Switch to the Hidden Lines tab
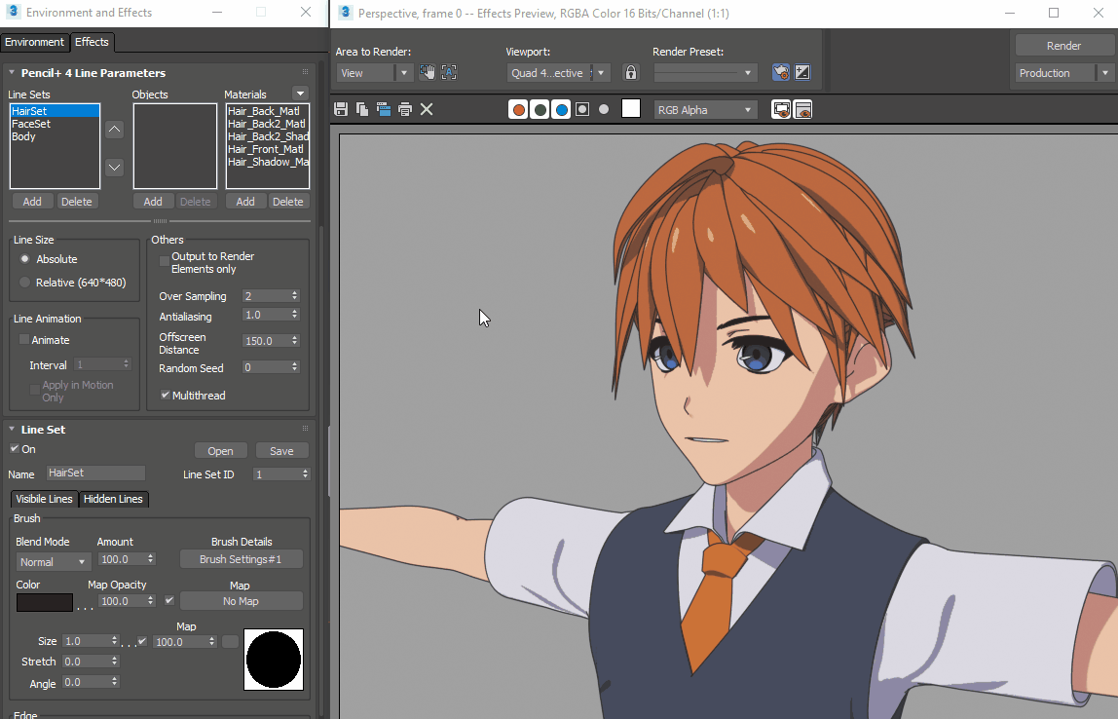This screenshot has height=719, width=1118. point(113,499)
